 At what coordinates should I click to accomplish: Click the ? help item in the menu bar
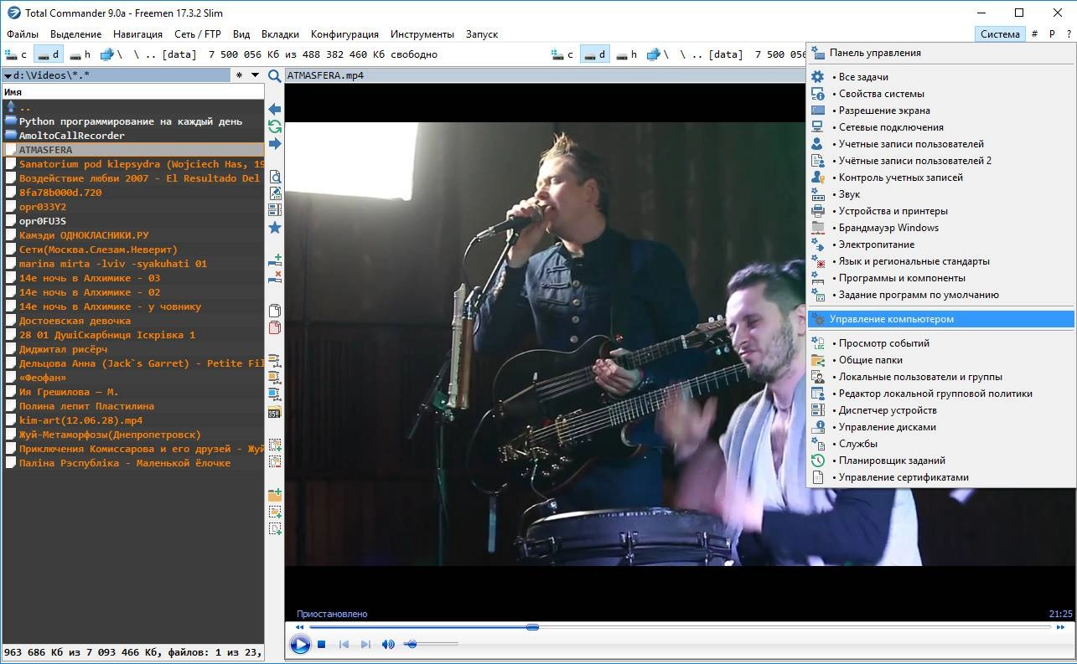tap(1069, 34)
